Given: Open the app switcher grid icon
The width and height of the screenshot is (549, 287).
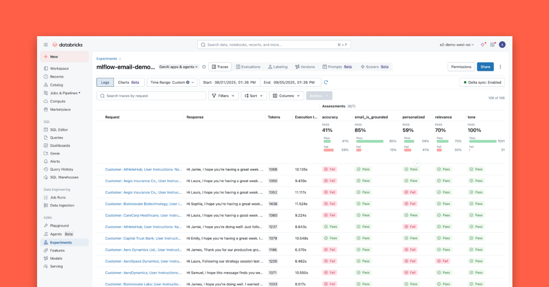Looking at the screenshot, I should point(492,45).
